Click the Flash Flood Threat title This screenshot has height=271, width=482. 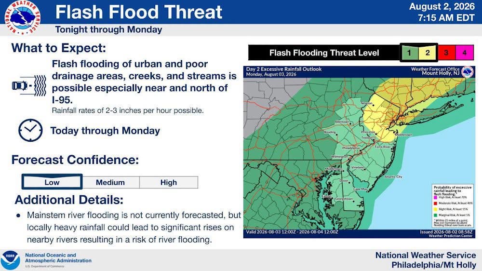[139, 12]
